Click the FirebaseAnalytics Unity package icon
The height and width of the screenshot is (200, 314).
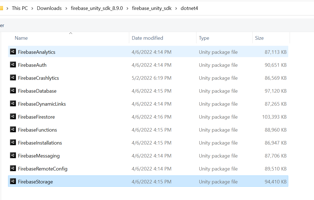tap(13, 52)
